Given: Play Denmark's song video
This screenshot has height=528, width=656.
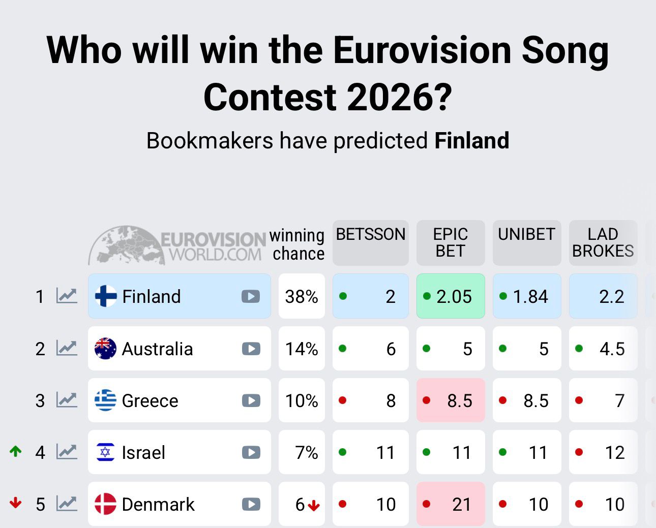Looking at the screenshot, I should click(251, 504).
